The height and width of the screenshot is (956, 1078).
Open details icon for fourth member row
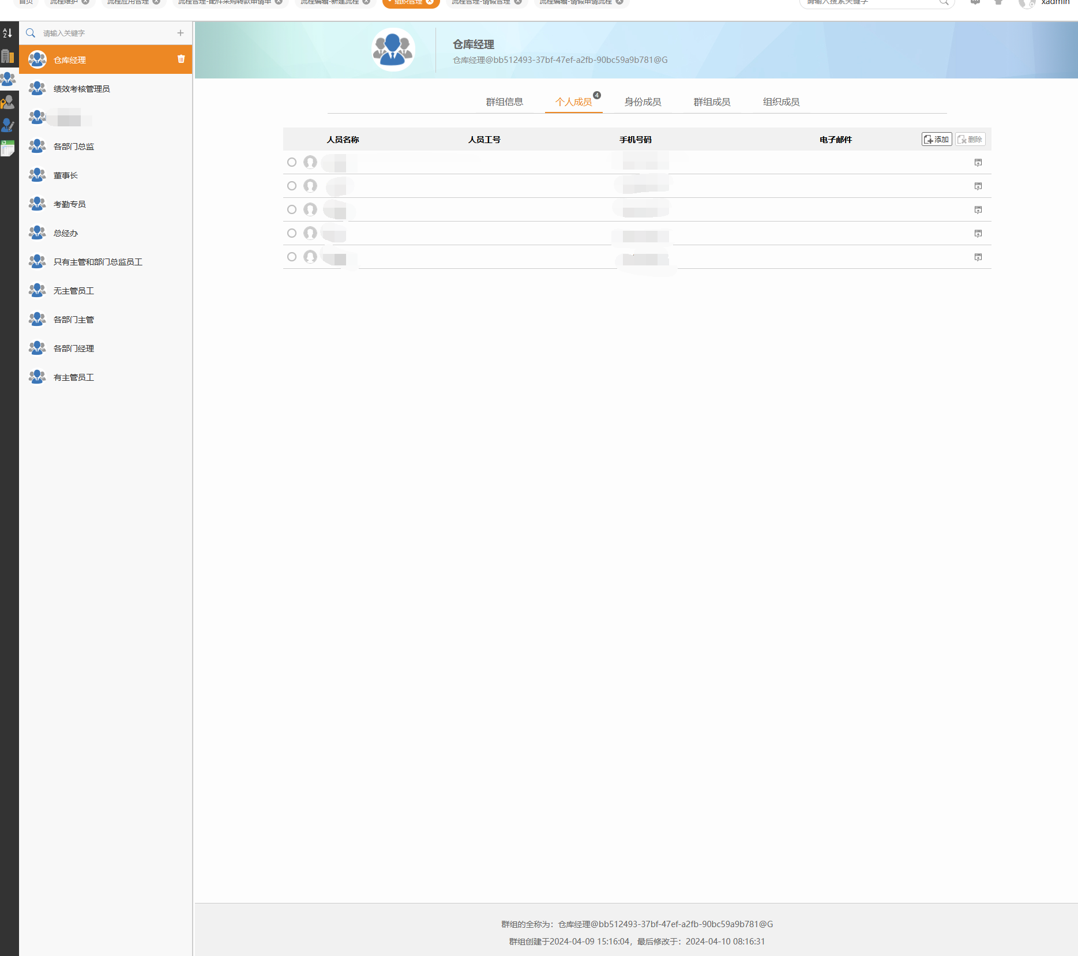[x=978, y=234]
